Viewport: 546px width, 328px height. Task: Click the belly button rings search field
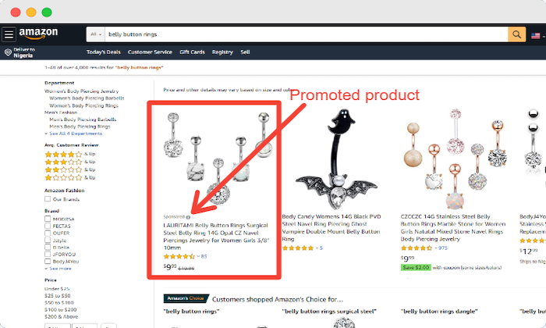(x=307, y=34)
